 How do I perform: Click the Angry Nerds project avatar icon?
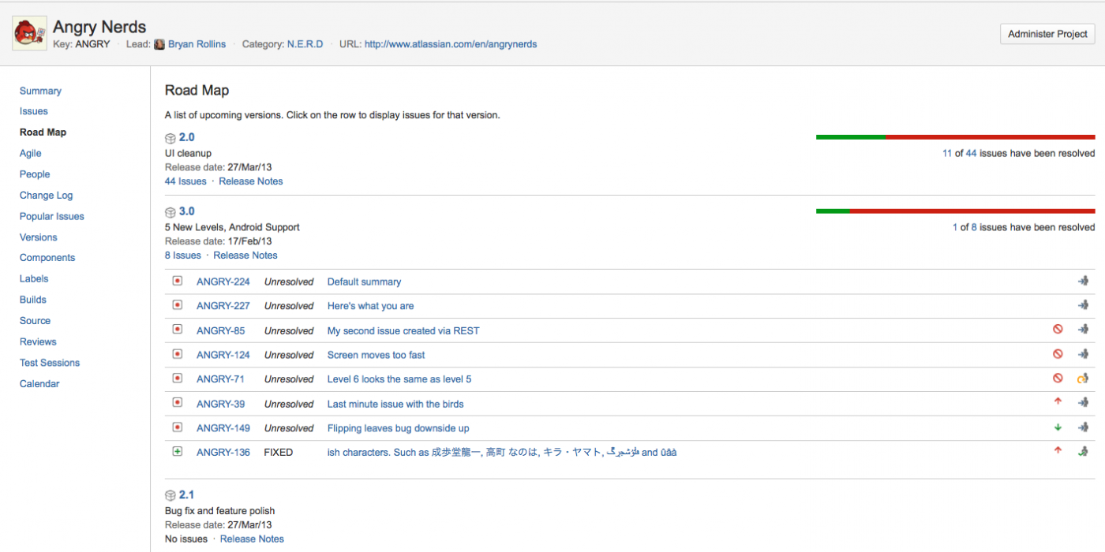click(x=29, y=34)
